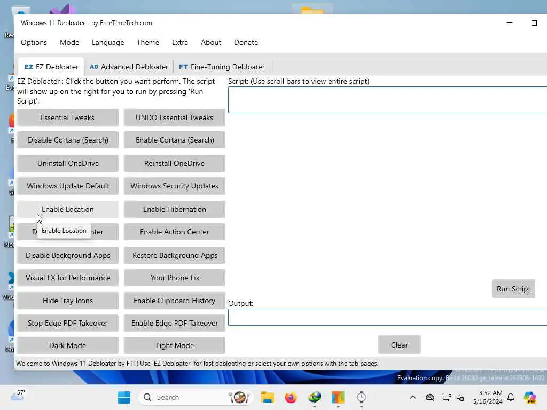Click inside the Script text box
The image size is (547, 410).
click(x=388, y=100)
